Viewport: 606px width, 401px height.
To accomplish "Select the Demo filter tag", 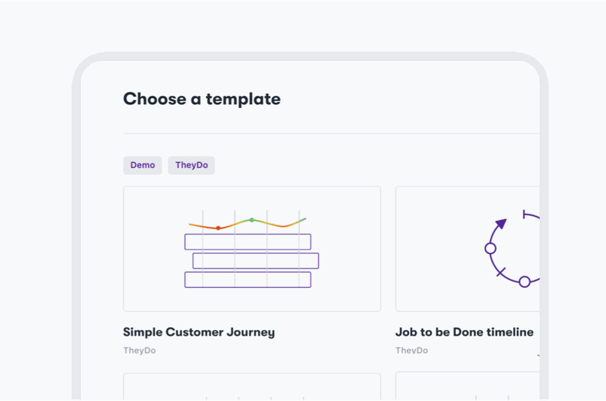I will [x=142, y=165].
